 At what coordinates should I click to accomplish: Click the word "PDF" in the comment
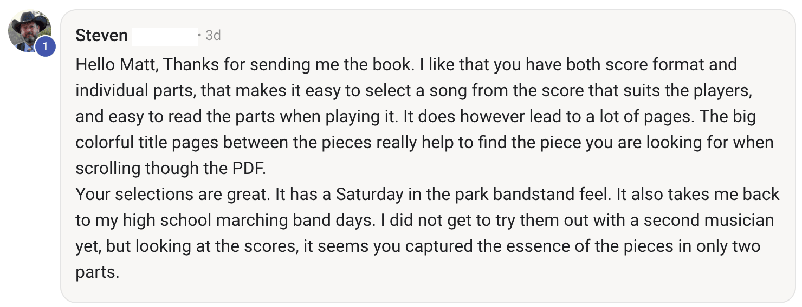[248, 168]
